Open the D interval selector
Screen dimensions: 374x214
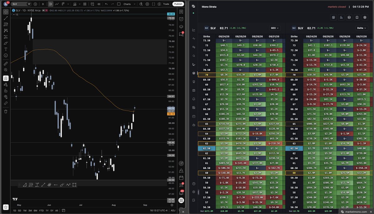(x=43, y=4)
